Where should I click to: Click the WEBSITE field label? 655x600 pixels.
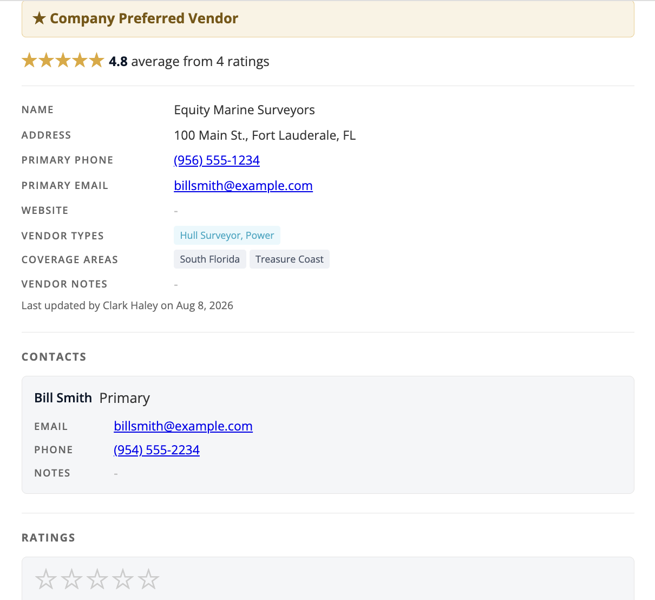(x=44, y=211)
